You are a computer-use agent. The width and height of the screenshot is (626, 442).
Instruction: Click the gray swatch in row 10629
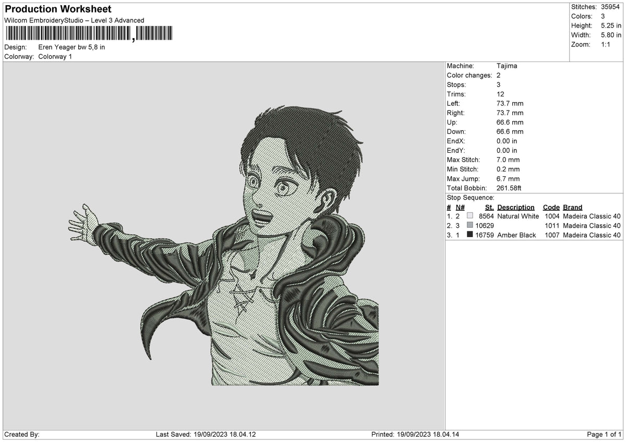point(470,226)
